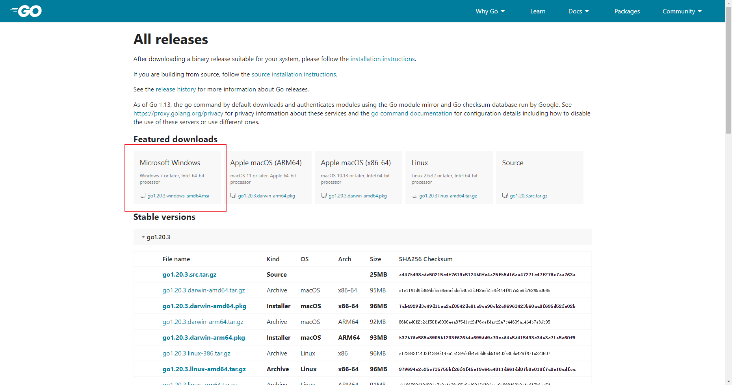Download featured go1.20.3.linux-amd64.tar.gz for Linux
The height and width of the screenshot is (385, 732).
pos(448,196)
